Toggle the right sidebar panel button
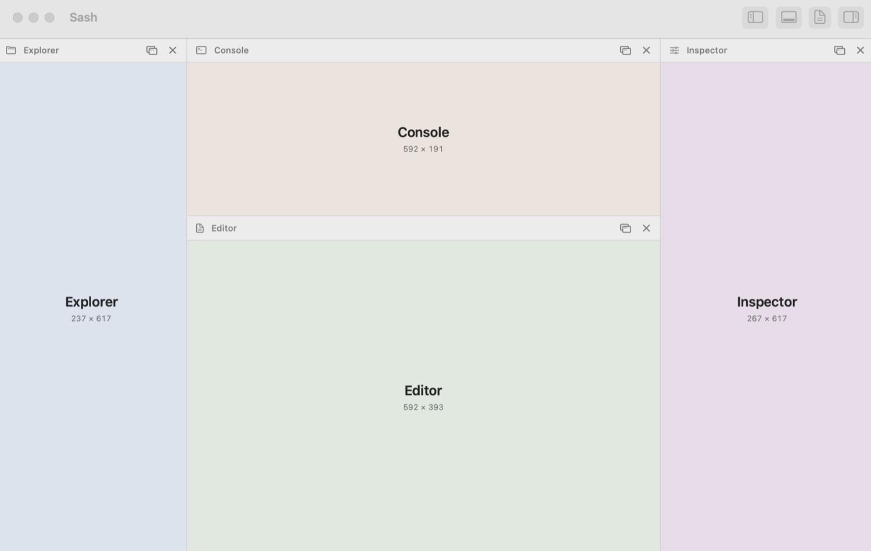The height and width of the screenshot is (551, 871). [851, 17]
